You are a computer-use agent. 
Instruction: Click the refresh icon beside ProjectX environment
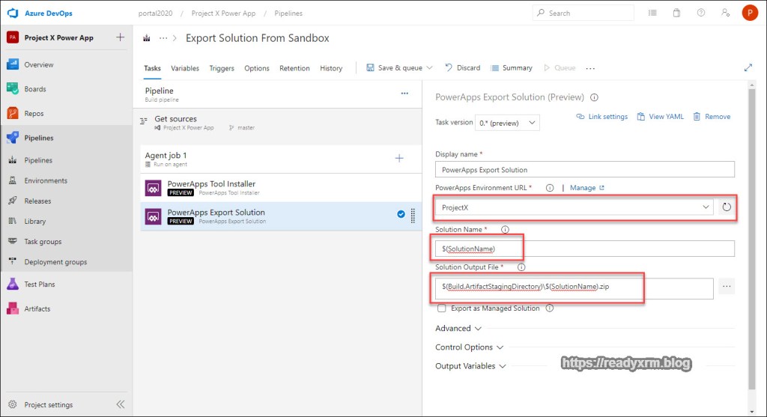click(726, 207)
